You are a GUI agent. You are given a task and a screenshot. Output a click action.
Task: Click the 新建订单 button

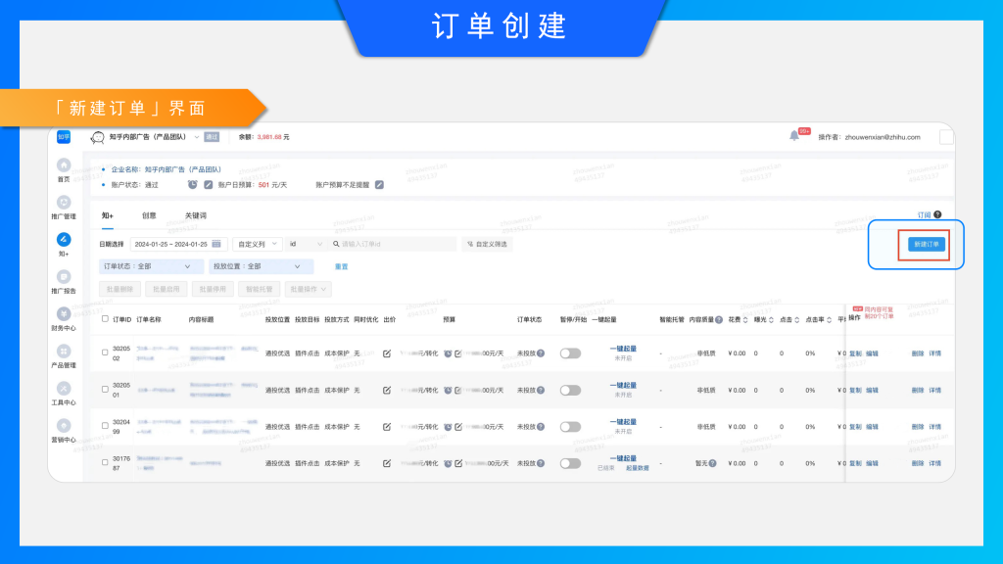click(927, 244)
